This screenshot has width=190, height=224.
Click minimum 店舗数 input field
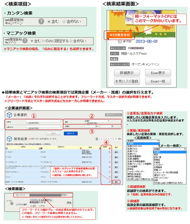pyautogui.click(x=90, y=126)
